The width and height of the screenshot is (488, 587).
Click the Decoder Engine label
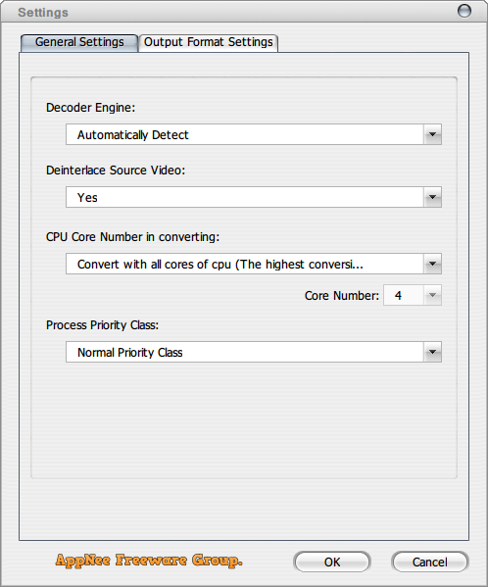90,108
